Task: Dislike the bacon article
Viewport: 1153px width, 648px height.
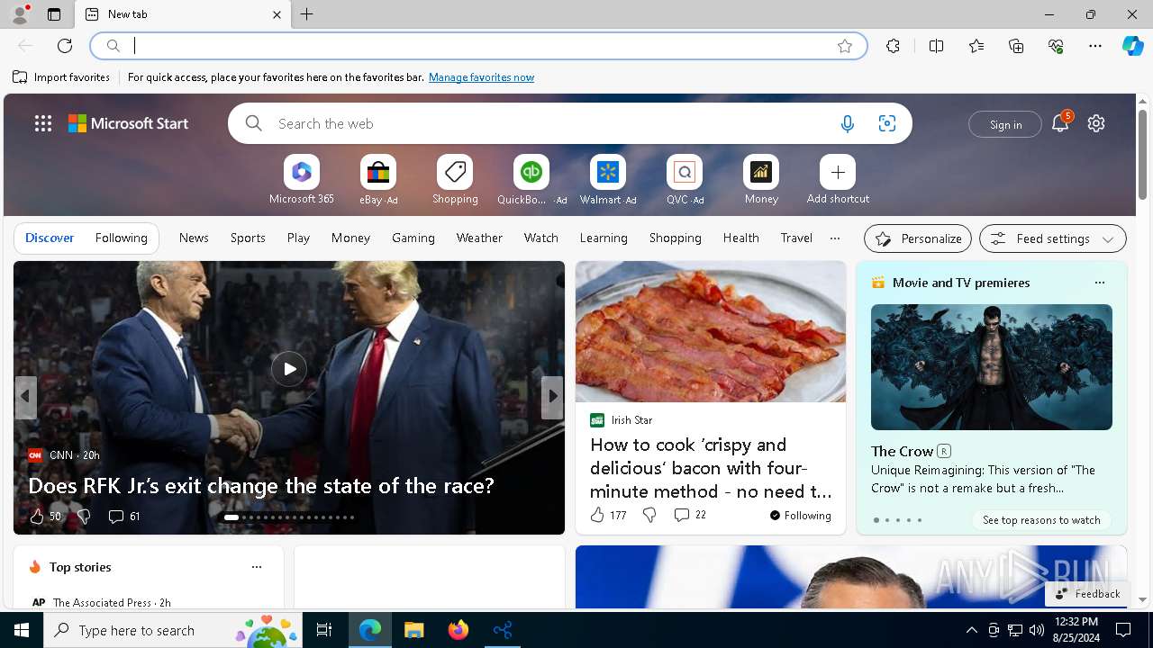Action: (x=649, y=515)
